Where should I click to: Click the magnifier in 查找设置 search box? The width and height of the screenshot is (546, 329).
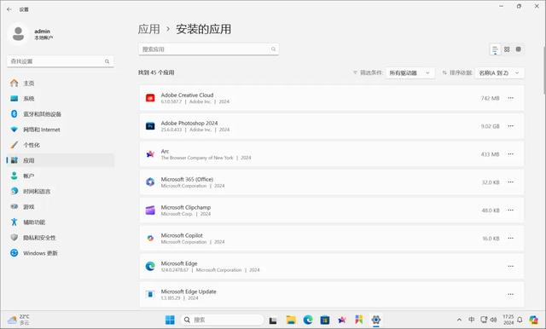107,61
